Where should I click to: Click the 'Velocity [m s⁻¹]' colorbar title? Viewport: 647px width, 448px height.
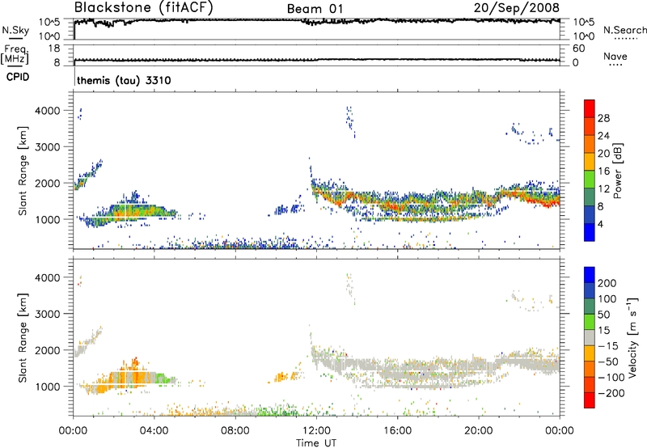[x=632, y=337]
